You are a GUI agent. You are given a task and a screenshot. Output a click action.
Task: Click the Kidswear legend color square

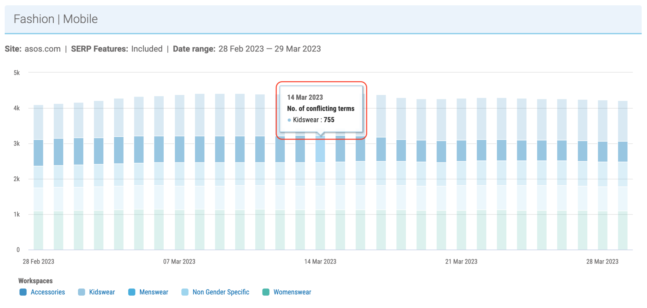[81, 292]
